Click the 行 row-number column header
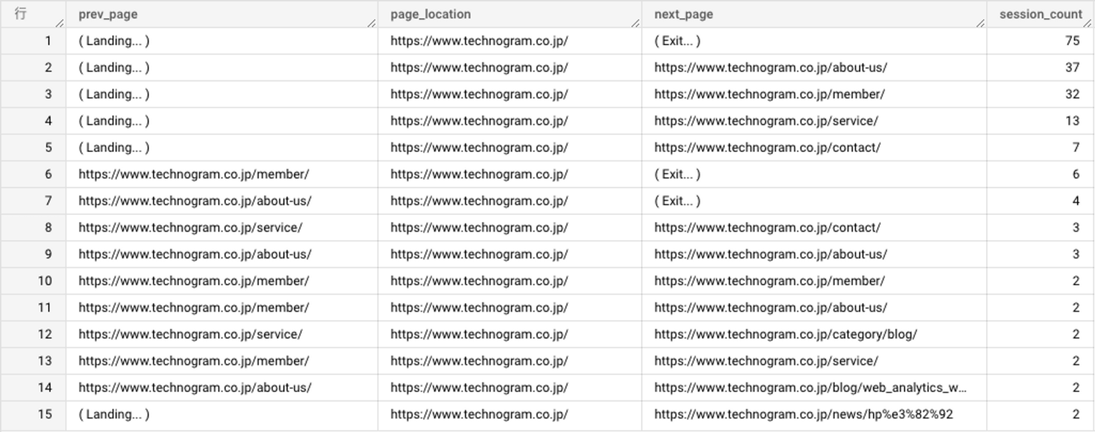1095x432 pixels. coord(21,15)
